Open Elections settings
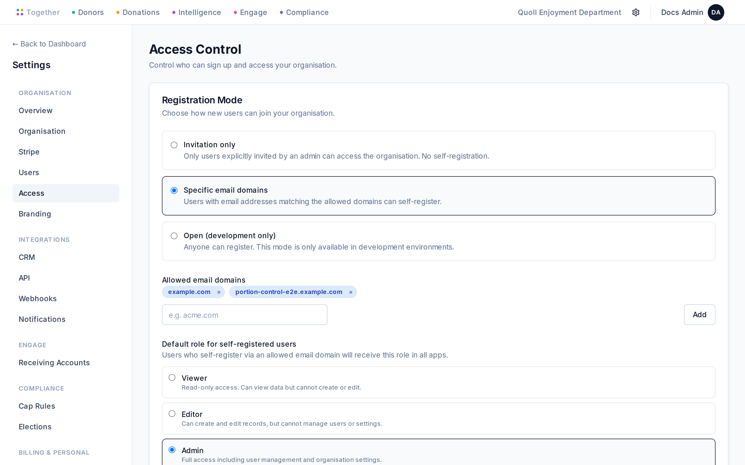 [66, 427]
